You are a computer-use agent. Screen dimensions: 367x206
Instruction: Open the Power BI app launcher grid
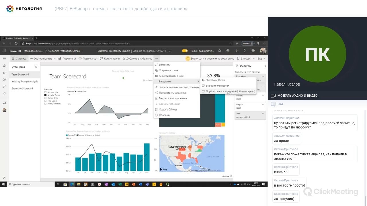coord(4,51)
